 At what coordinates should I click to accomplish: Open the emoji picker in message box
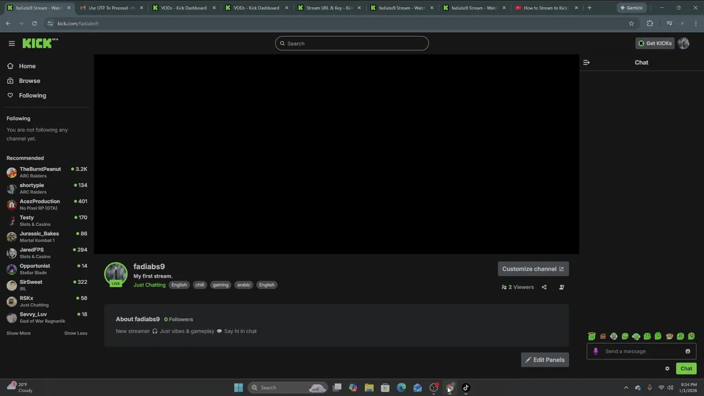point(687,351)
